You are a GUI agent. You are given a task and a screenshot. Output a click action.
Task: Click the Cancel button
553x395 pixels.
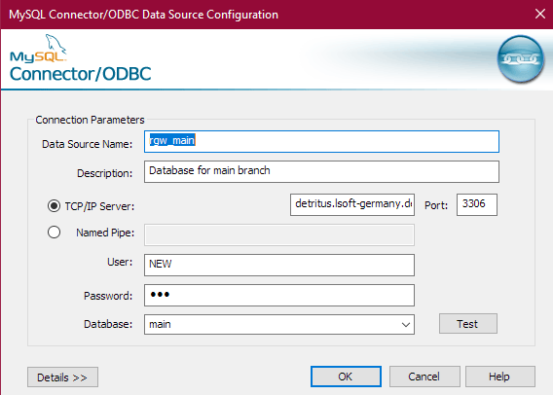424,377
